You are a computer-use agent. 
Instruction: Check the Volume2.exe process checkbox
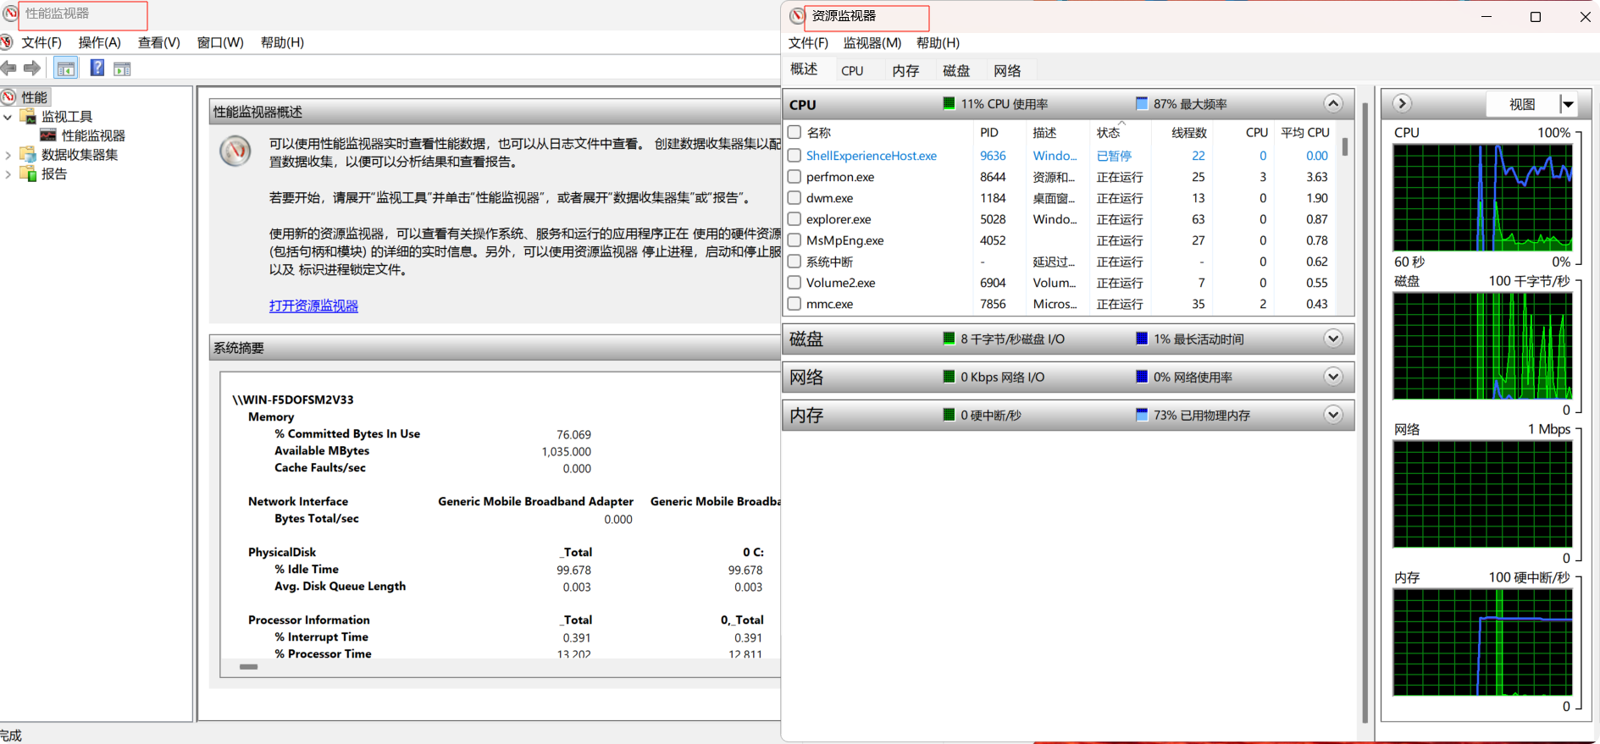click(x=794, y=282)
